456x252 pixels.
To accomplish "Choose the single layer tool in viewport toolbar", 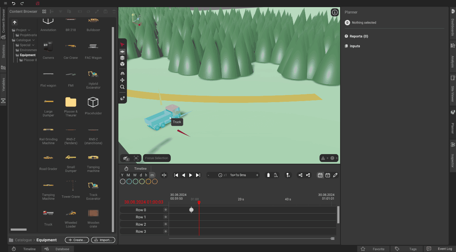I will tap(122, 52).
